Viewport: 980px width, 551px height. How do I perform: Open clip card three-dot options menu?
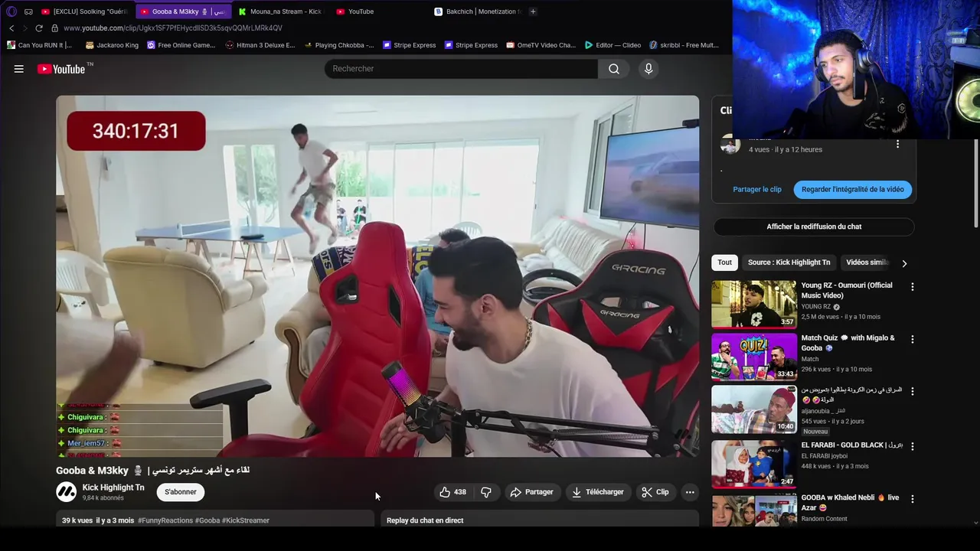(x=898, y=144)
